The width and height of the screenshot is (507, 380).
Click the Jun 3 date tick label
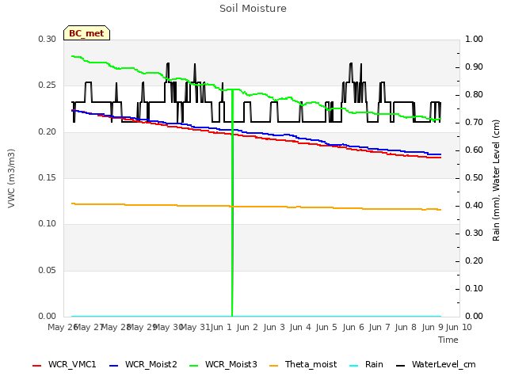tap(274, 327)
